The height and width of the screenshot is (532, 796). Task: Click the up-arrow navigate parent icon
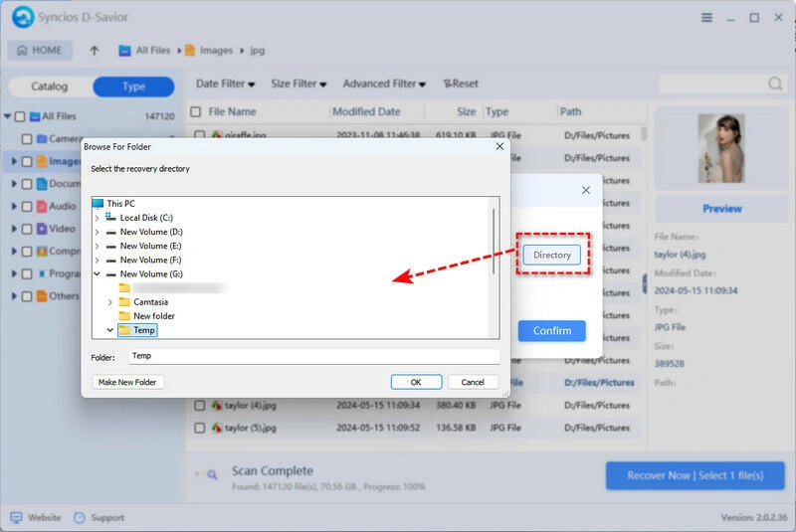pos(95,51)
